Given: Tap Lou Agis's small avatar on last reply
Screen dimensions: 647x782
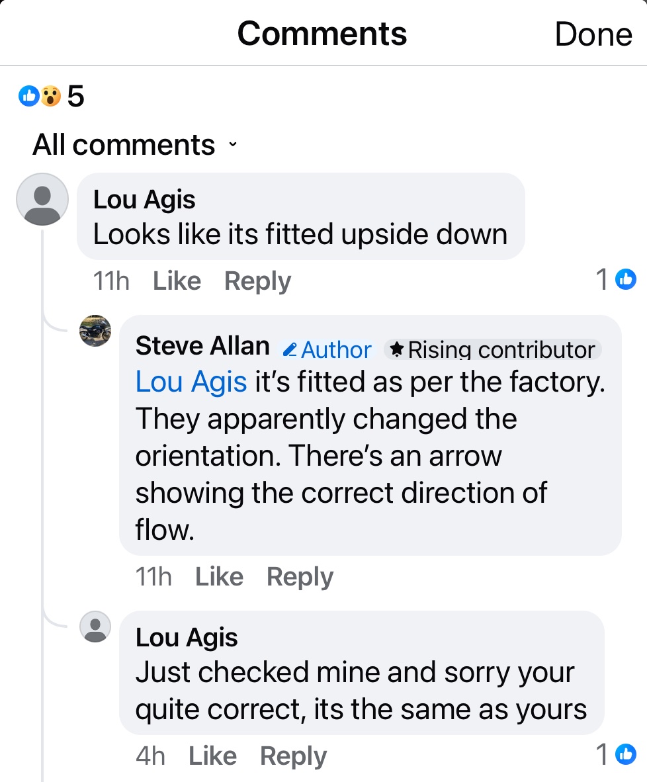Looking at the screenshot, I should pos(95,627).
